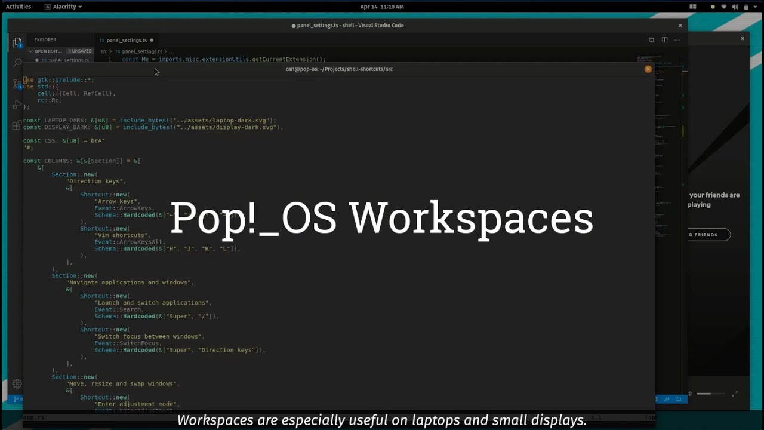This screenshot has width=764, height=430.
Task: Open the Alacritty app menu
Action: (x=63, y=7)
